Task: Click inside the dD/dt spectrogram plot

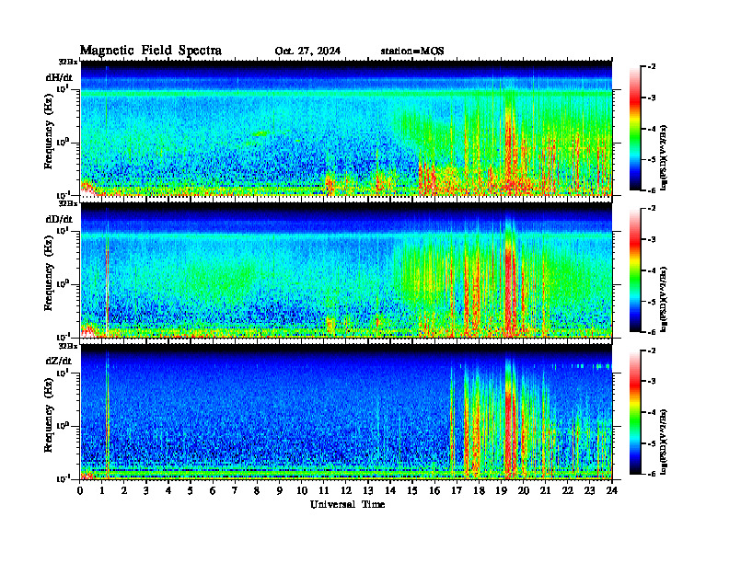Action: [x=346, y=270]
